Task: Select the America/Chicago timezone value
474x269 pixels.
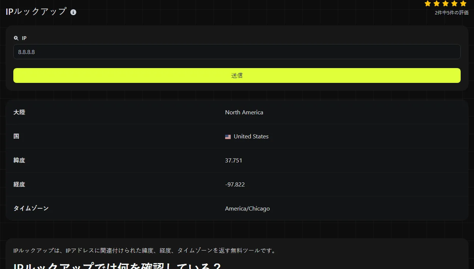Action: pyautogui.click(x=247, y=209)
